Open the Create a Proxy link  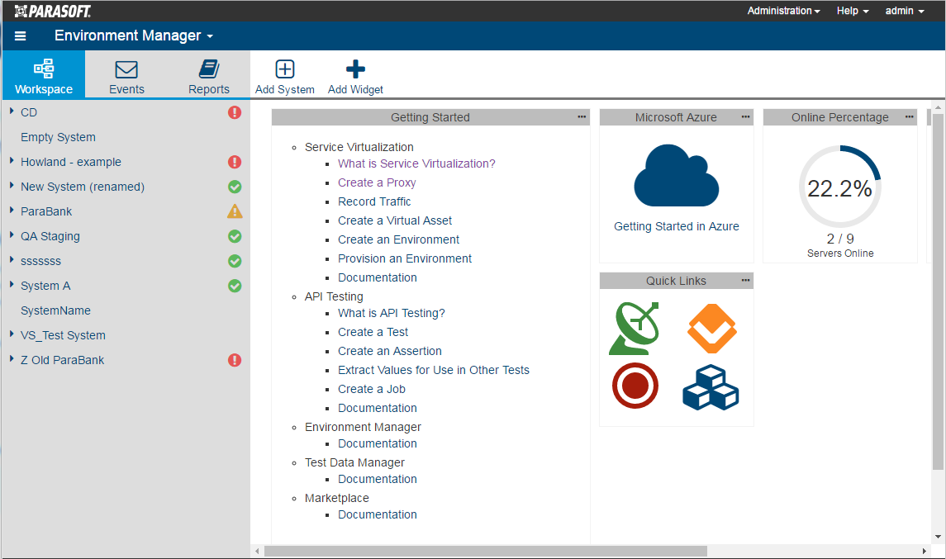[x=377, y=182]
